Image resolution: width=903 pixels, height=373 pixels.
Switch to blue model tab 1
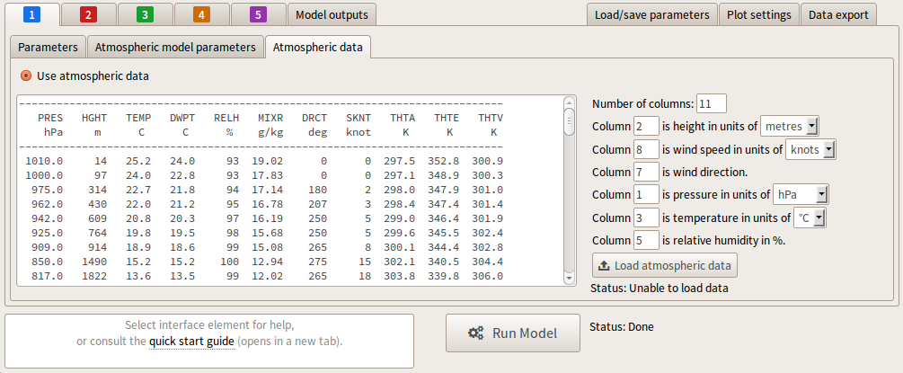pos(31,14)
